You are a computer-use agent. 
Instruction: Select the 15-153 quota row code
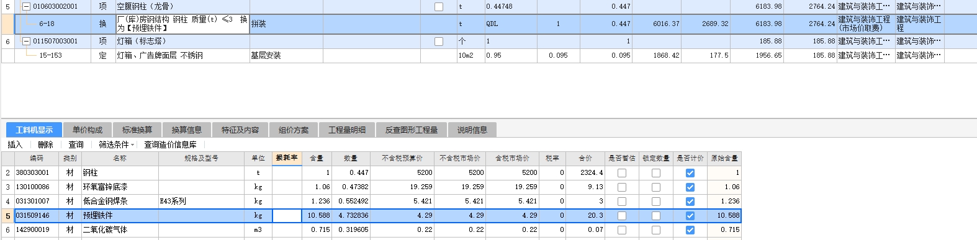pyautogui.click(x=51, y=56)
